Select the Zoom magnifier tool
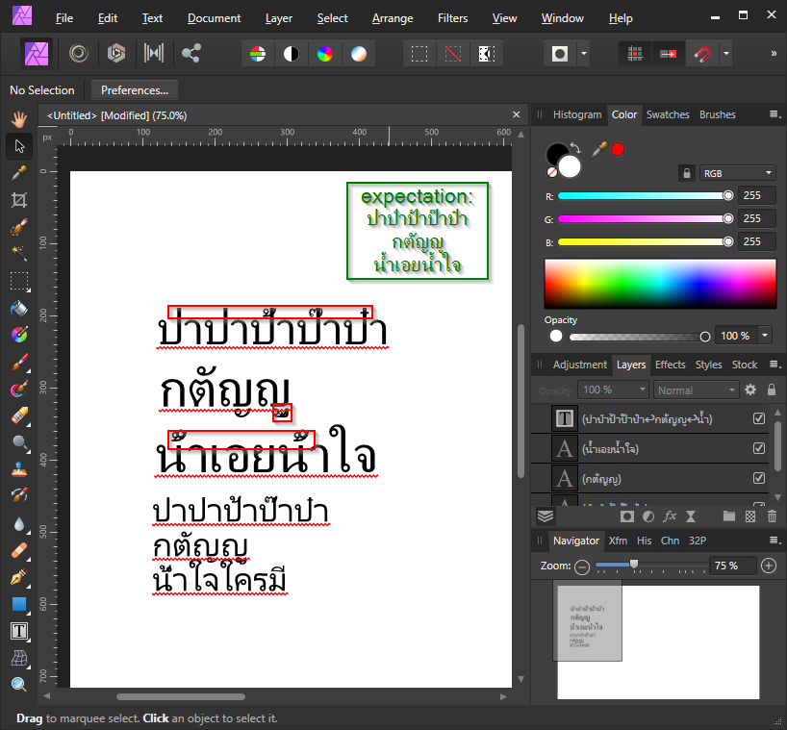Screen dimensions: 787x730 point(19,685)
